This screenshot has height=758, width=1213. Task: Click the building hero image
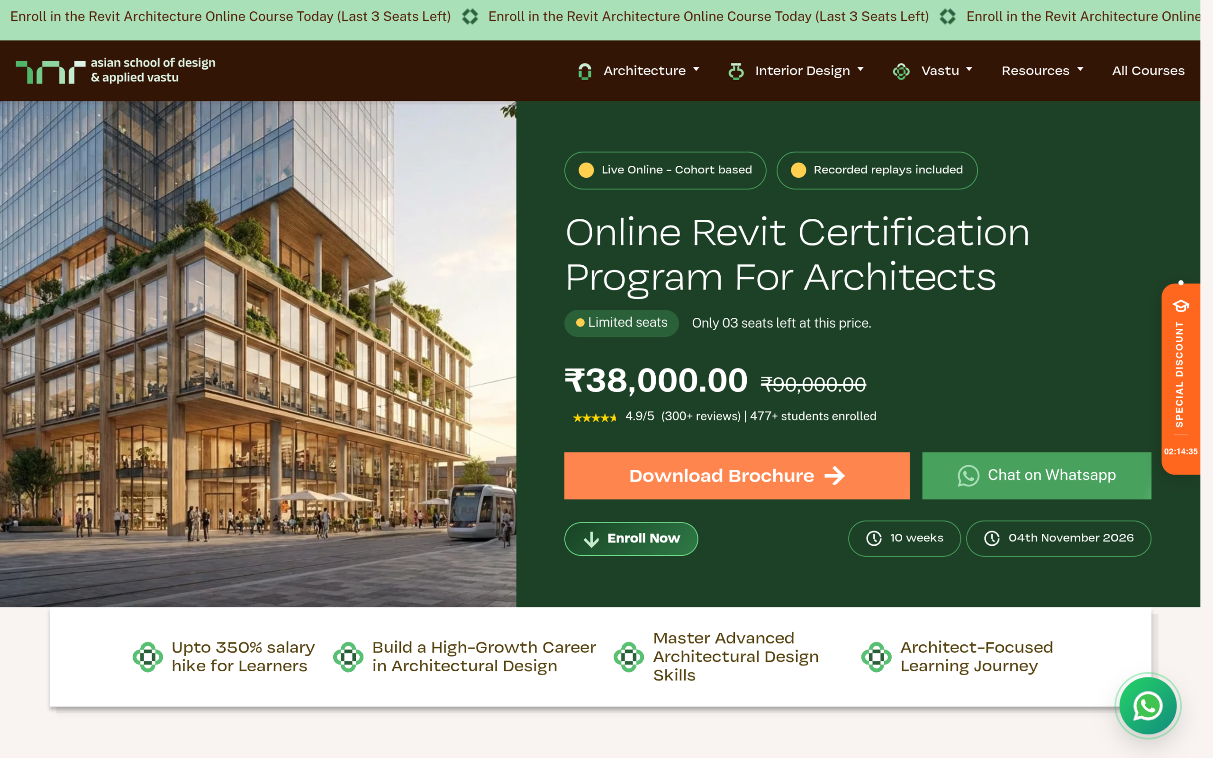(x=258, y=354)
